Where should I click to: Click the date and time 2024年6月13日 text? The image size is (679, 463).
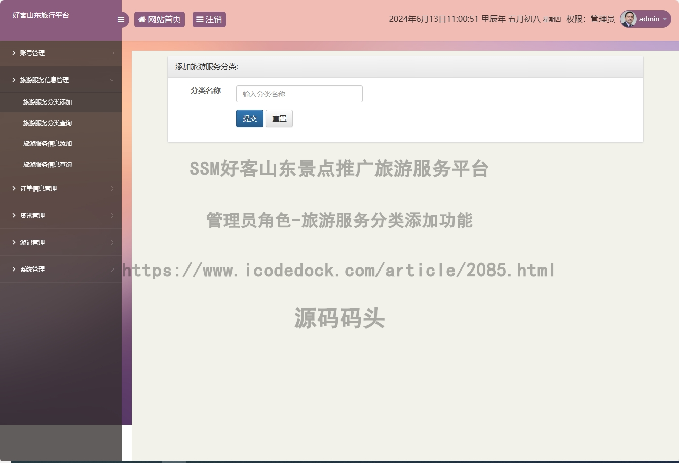434,19
